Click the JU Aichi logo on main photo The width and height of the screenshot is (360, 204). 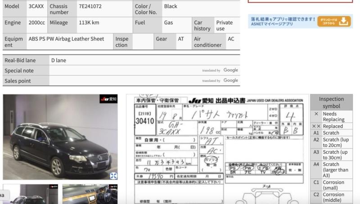click(108, 99)
